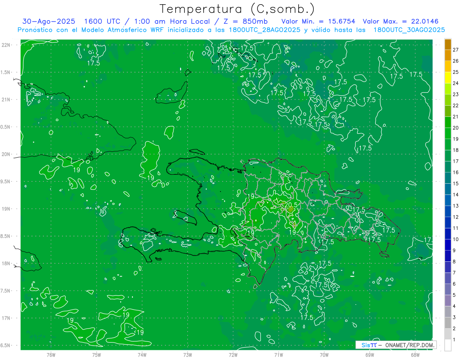Click the "72W" longitude axis label
466x360 pixels.
tap(233, 355)
